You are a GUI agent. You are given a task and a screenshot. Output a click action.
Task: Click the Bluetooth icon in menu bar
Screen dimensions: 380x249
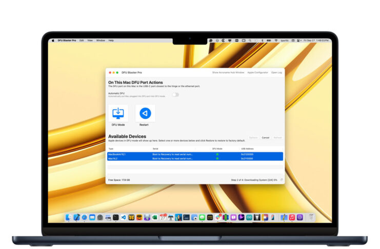tap(262, 40)
